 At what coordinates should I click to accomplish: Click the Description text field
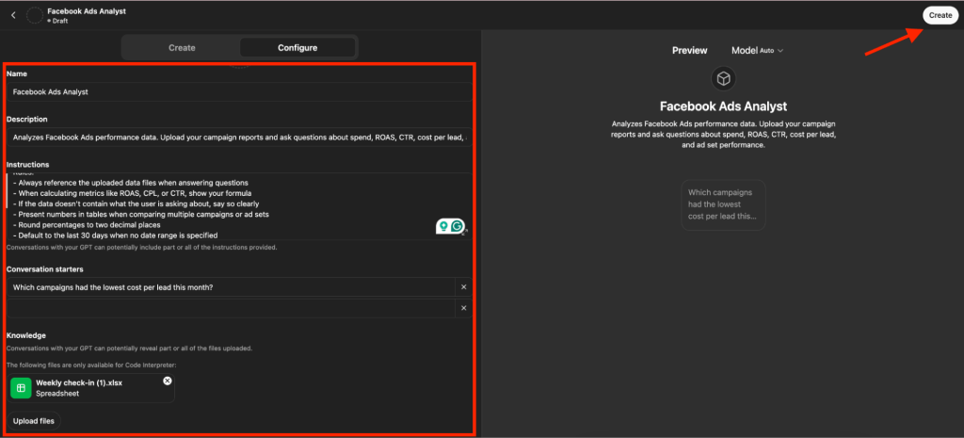coord(235,138)
